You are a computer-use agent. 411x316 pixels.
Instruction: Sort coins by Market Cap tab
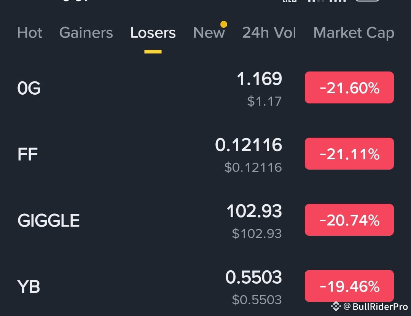(x=353, y=33)
